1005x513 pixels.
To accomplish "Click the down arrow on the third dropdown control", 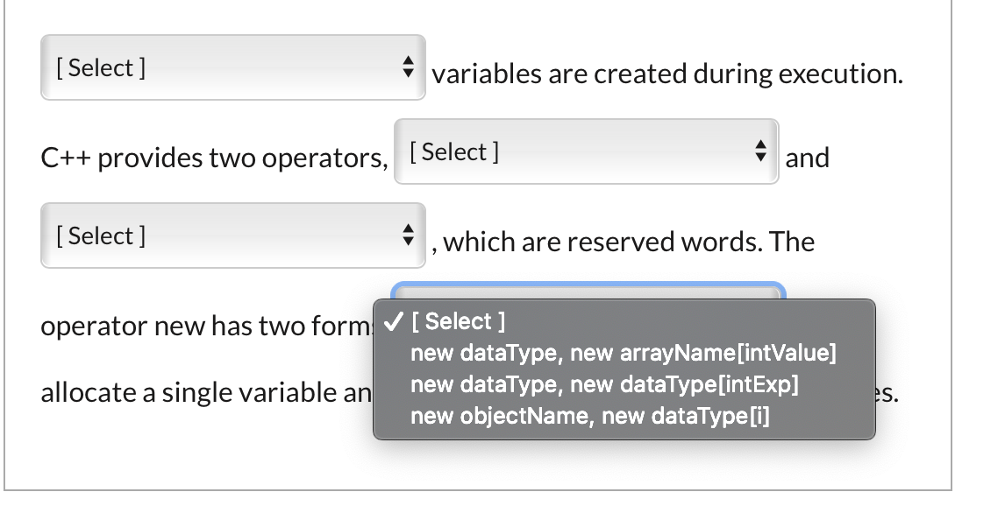I will point(409,240).
